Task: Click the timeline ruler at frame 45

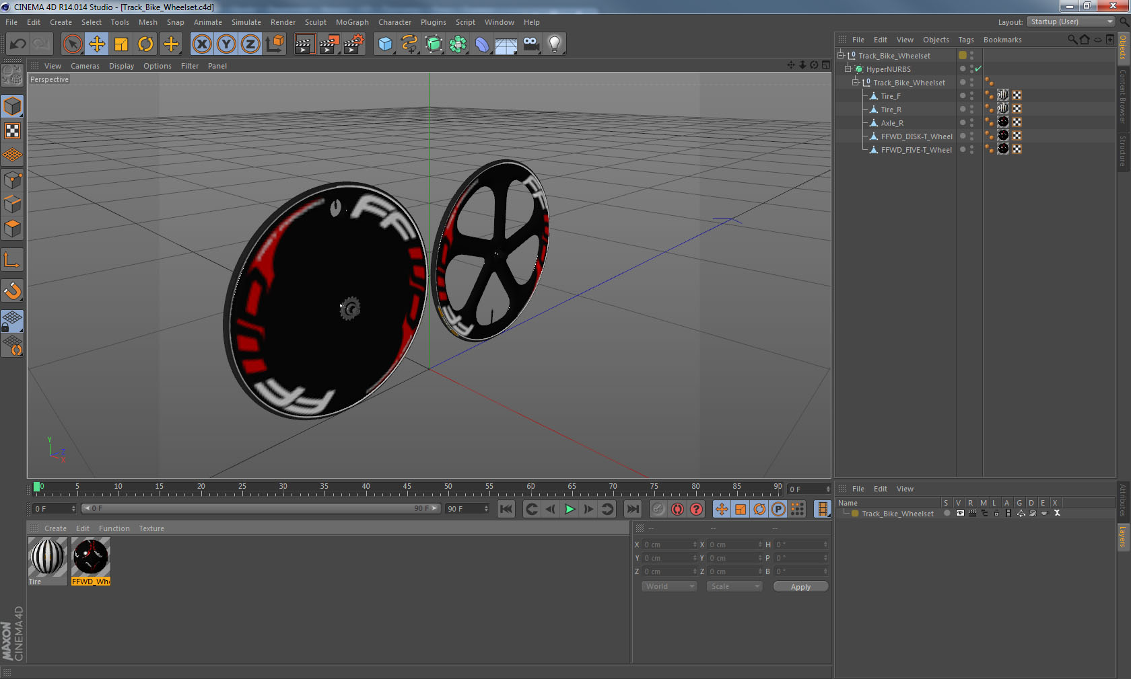Action: click(407, 489)
